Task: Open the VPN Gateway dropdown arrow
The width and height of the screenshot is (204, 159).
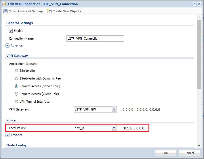Action: coord(114,109)
